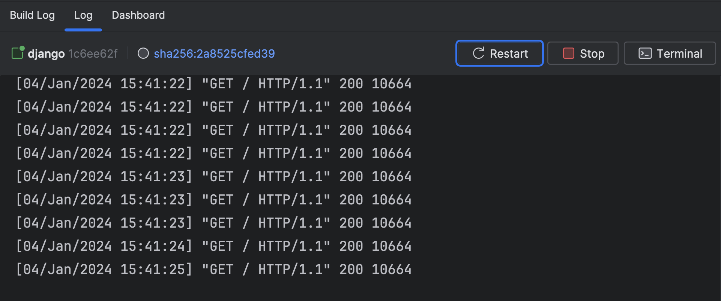Select the Log tab
The image size is (721, 301).
coord(83,15)
